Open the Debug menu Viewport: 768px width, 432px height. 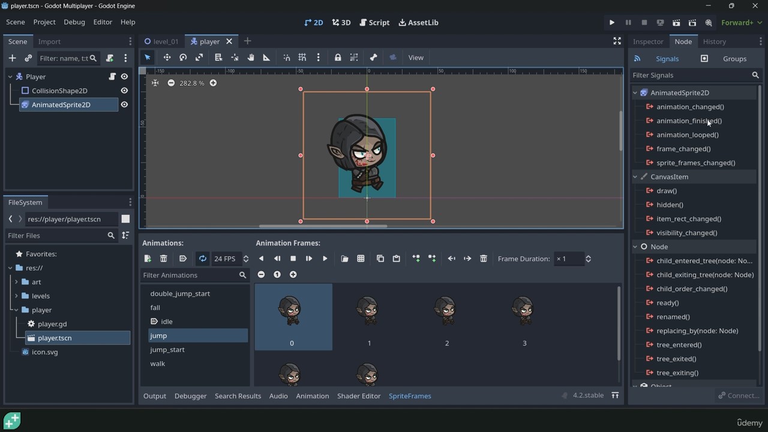pos(74,22)
